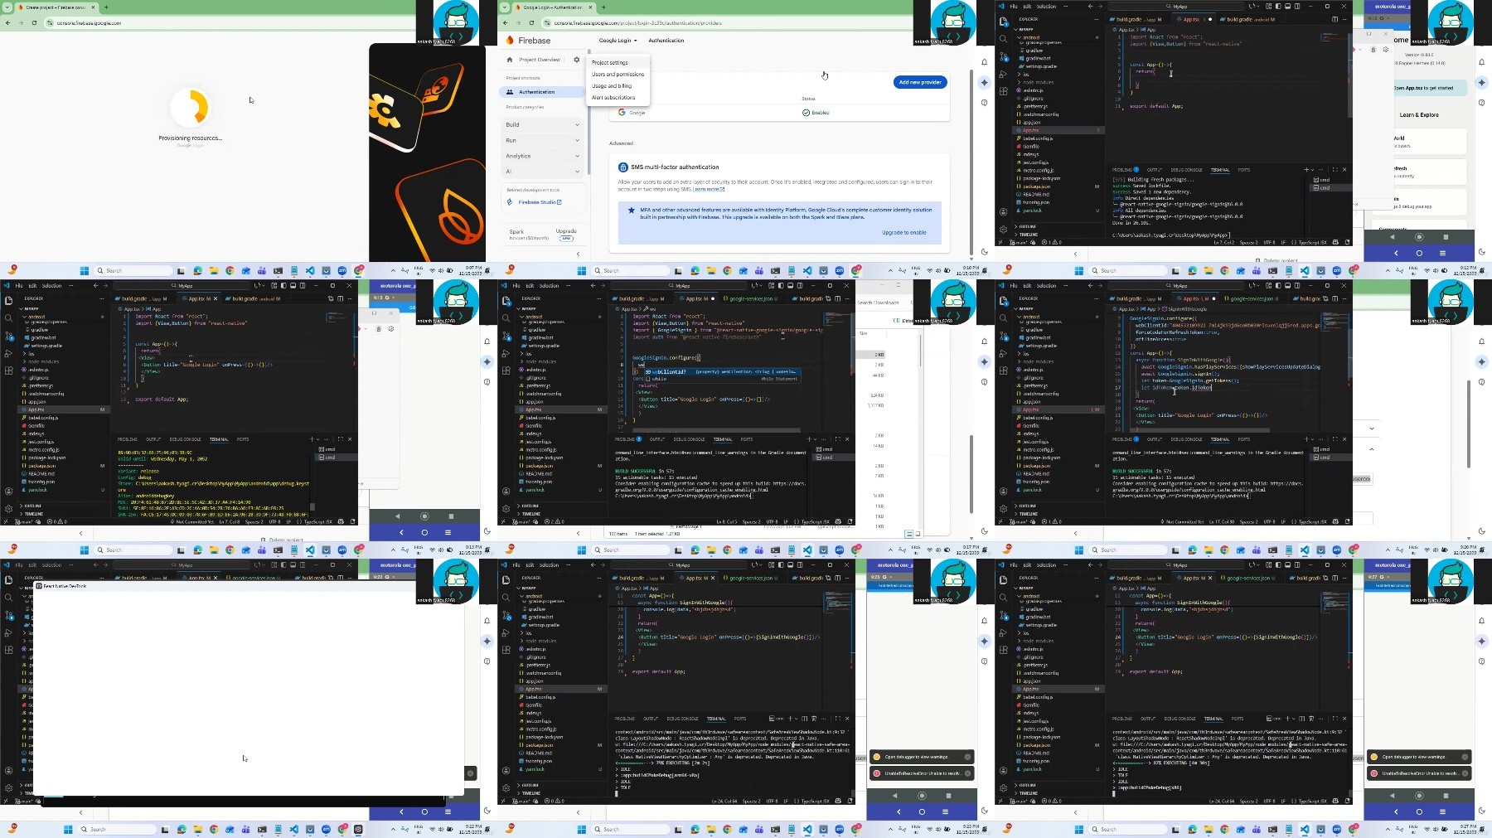Open the Google Login project dropdown

(x=618, y=41)
